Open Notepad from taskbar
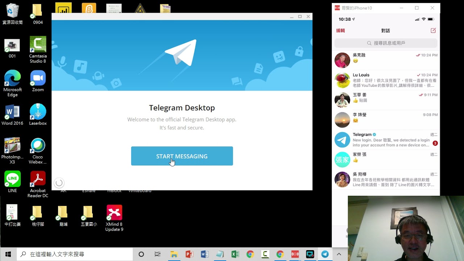Image resolution: width=464 pixels, height=261 pixels. tap(220, 254)
